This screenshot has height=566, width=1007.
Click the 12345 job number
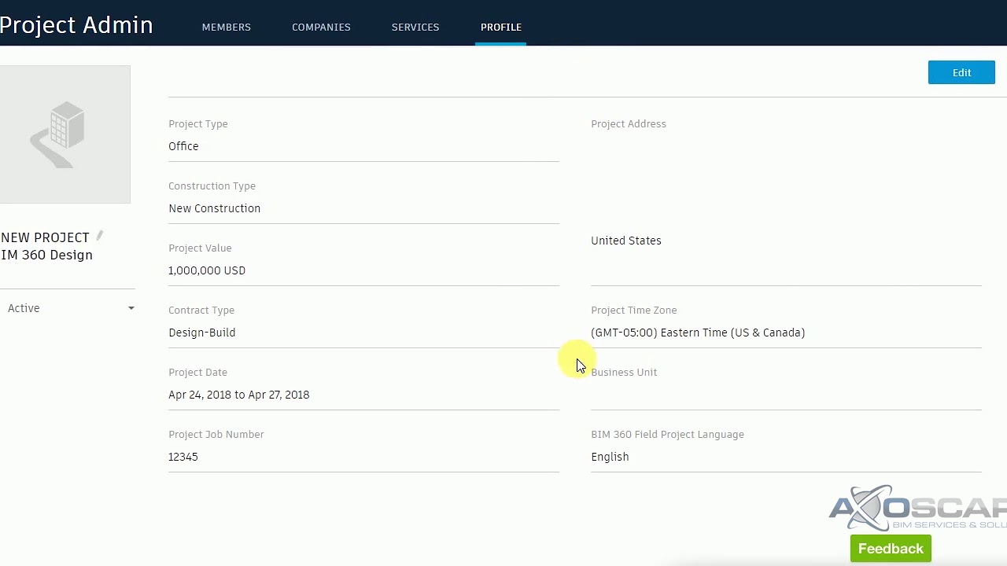183,457
